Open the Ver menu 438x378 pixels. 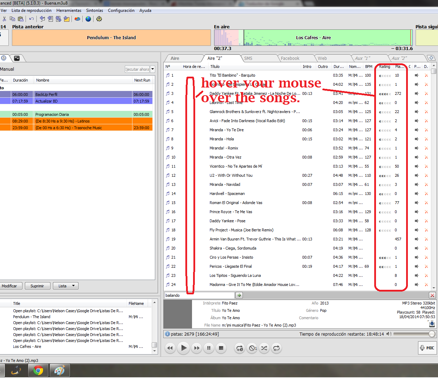pyautogui.click(x=4, y=10)
